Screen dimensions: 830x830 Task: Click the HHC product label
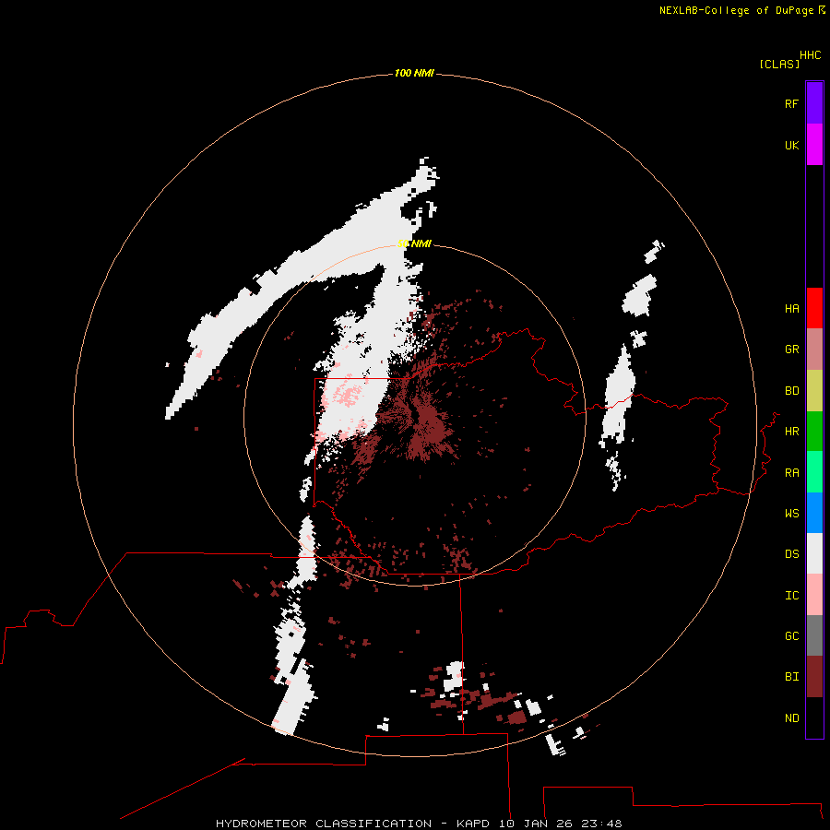[x=810, y=55]
